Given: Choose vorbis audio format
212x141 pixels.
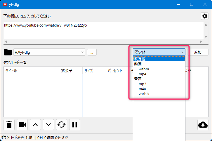Looking at the screenshot, I should tap(144, 94).
